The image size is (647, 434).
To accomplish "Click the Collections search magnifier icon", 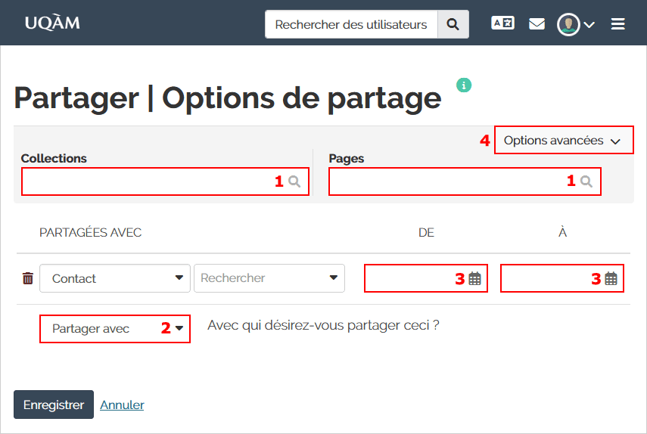I will 294,181.
